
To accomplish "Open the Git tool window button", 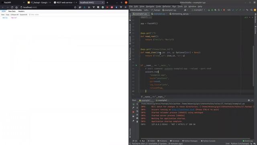I will (x=135, y=141).
